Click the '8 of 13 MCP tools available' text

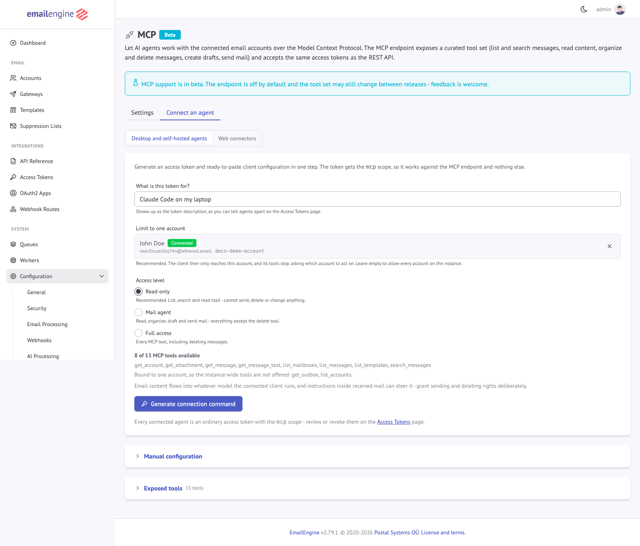tap(167, 355)
